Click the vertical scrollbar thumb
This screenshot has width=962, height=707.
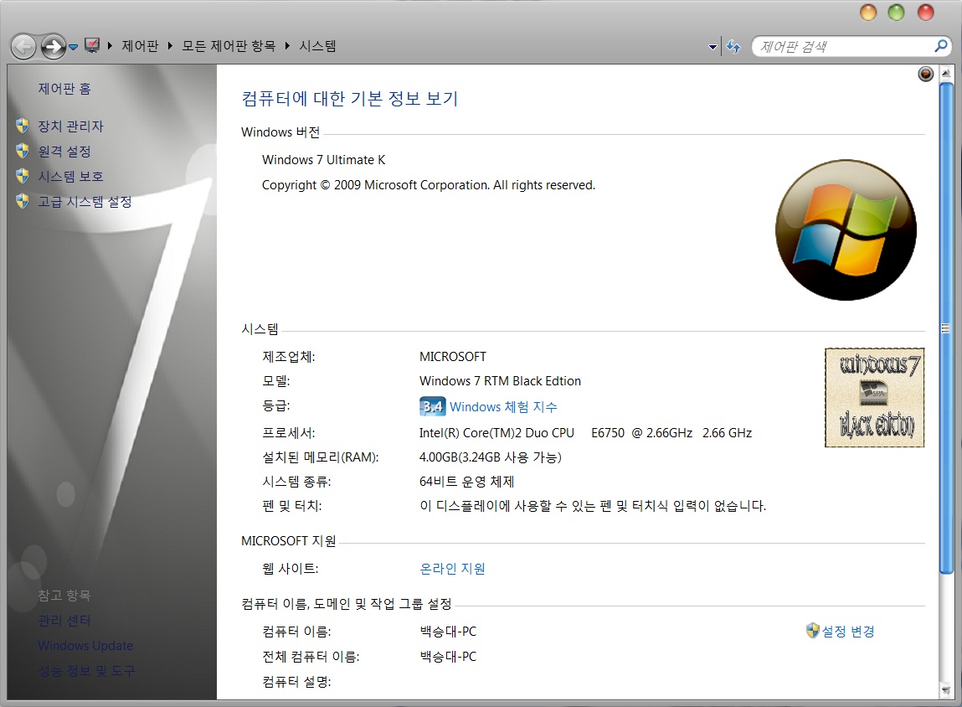click(945, 328)
